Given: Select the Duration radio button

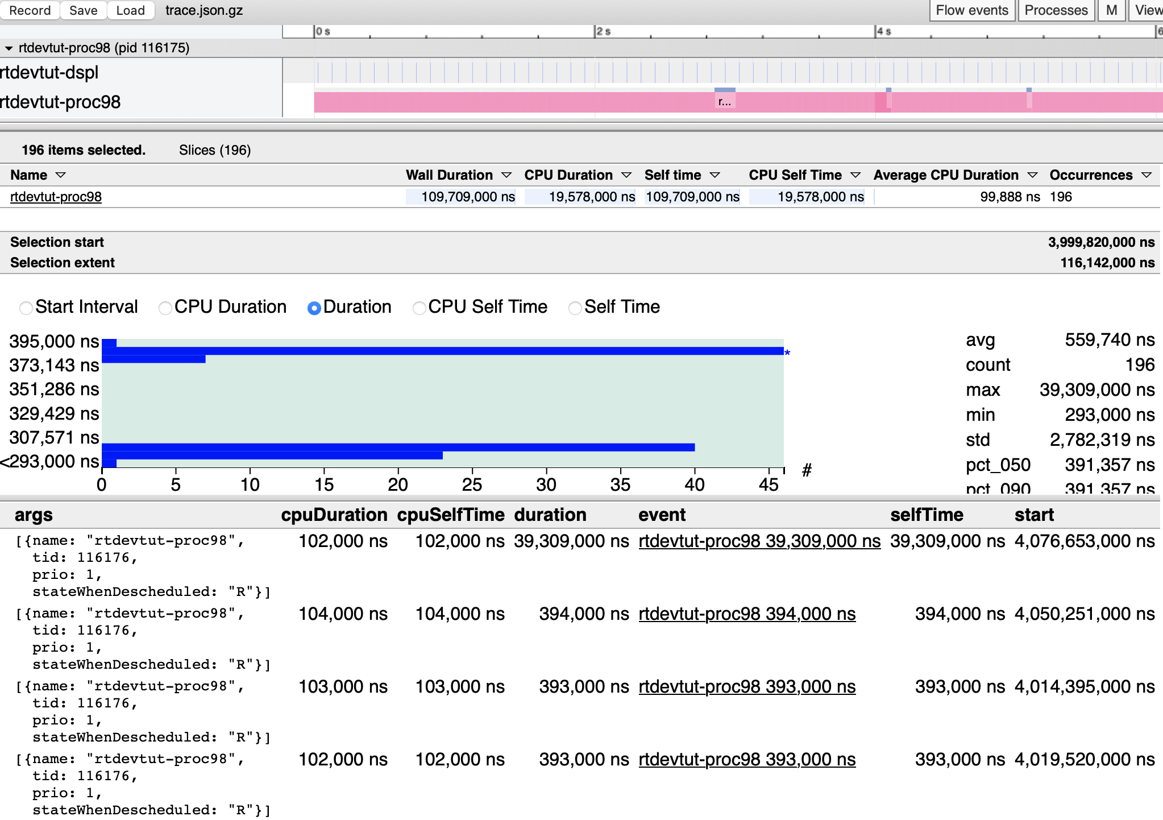Looking at the screenshot, I should (x=314, y=308).
